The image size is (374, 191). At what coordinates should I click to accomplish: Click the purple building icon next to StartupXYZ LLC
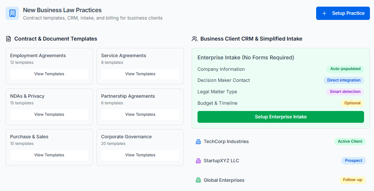198,161
